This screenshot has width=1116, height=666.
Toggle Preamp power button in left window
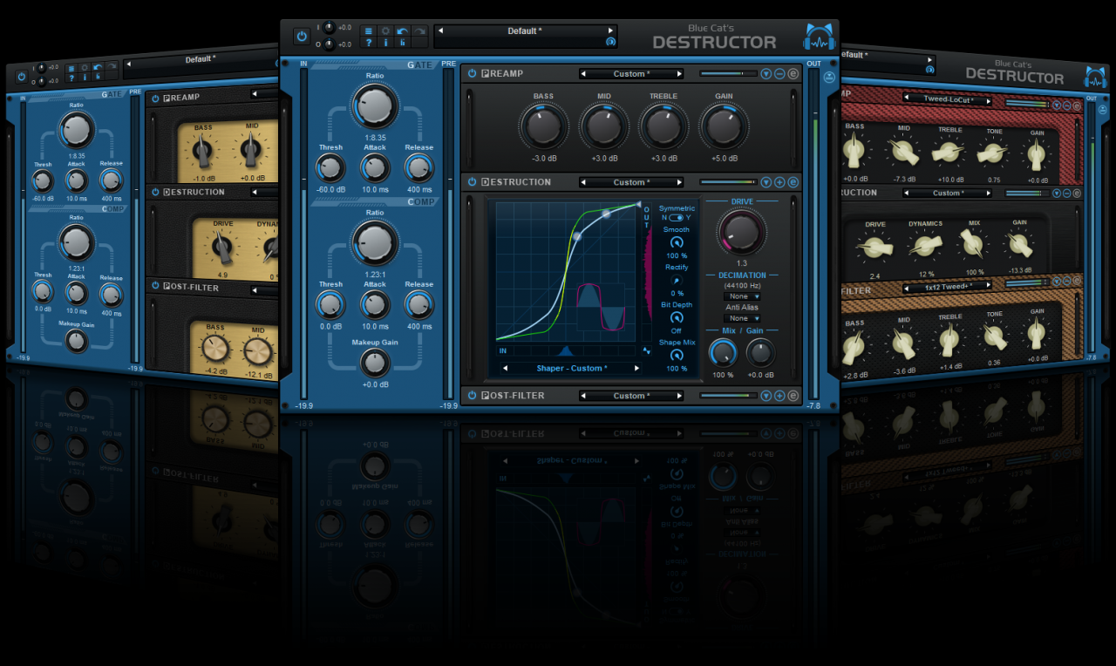pyautogui.click(x=155, y=99)
